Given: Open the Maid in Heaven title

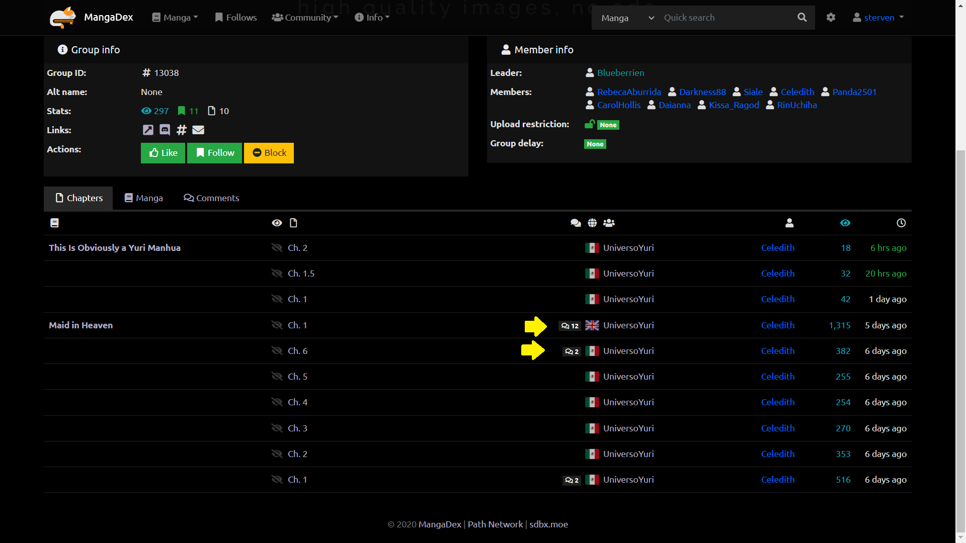Looking at the screenshot, I should click(80, 325).
